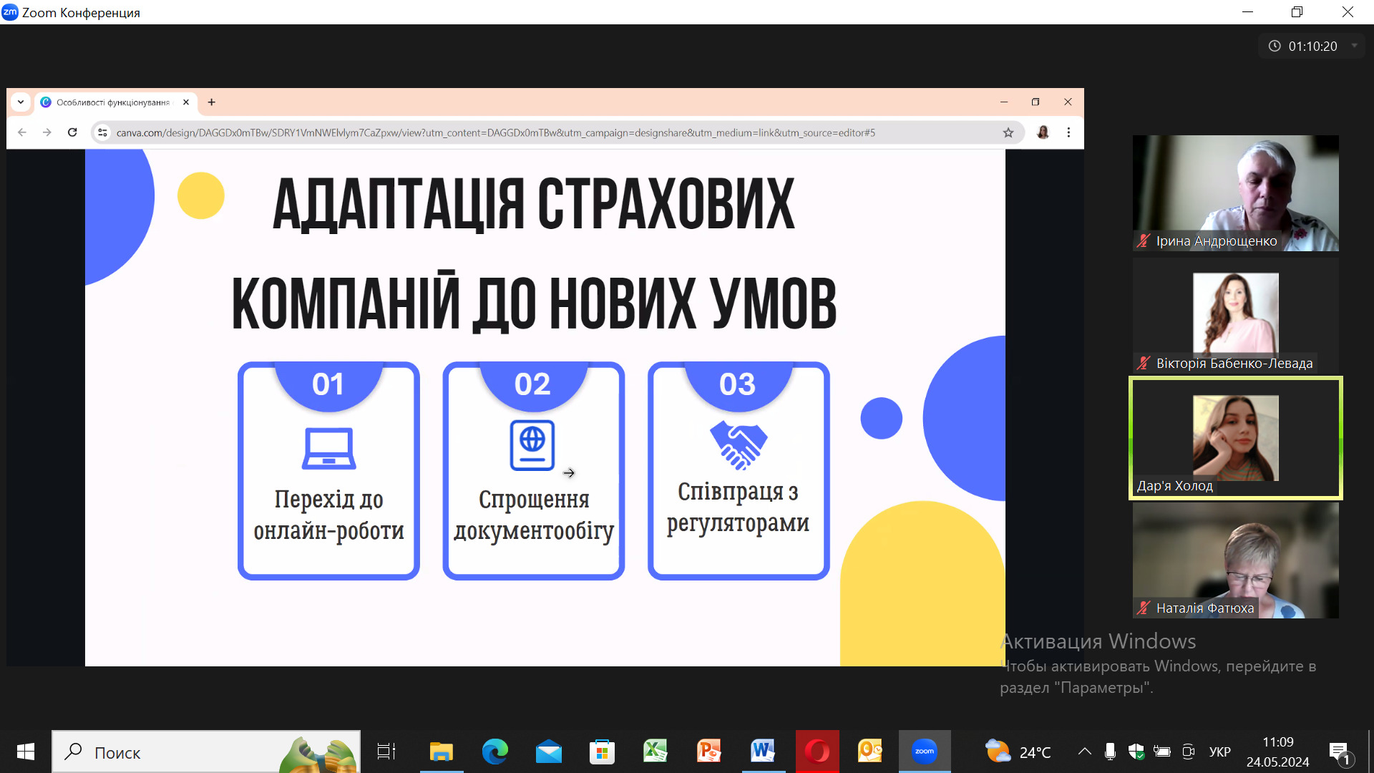Expand the browser tab search dropdown
Image resolution: width=1374 pixels, height=773 pixels.
21,102
